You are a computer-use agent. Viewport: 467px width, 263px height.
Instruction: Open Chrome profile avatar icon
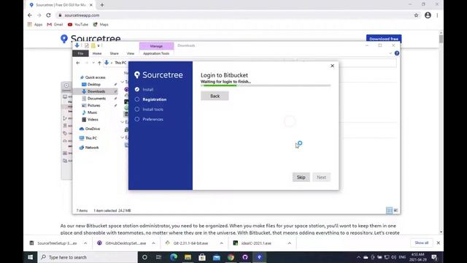[428, 15]
